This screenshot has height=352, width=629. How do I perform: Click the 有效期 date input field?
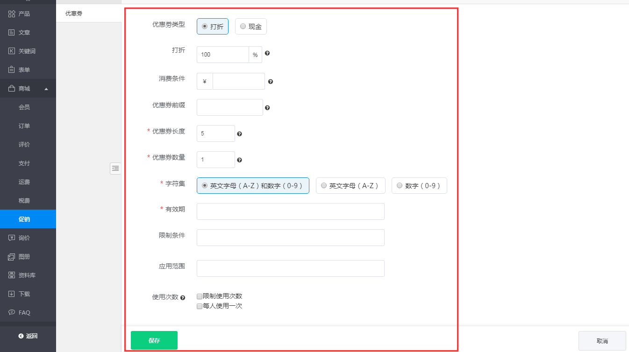[x=290, y=211]
